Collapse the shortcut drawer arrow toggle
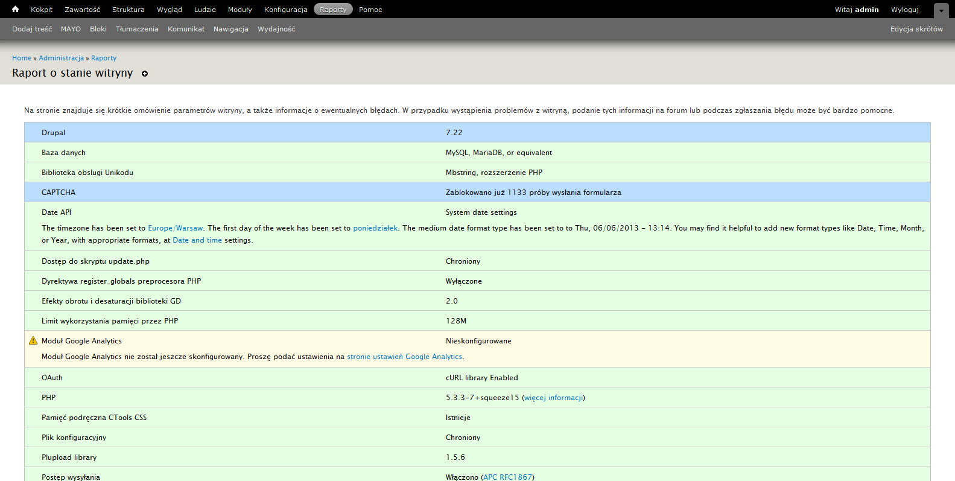Viewport: 955px width, 481px height. point(941,10)
